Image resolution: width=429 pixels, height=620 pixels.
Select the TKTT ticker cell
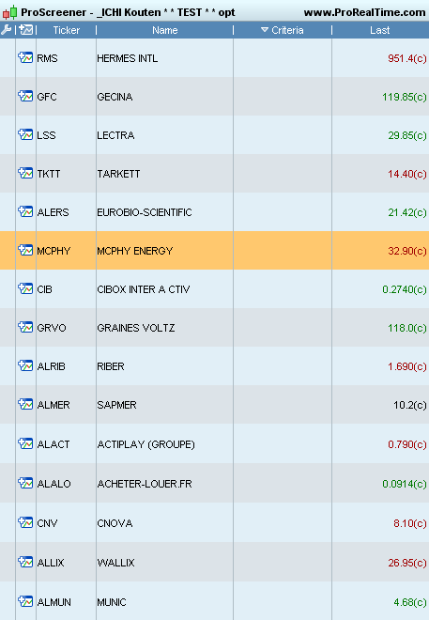click(x=66, y=174)
